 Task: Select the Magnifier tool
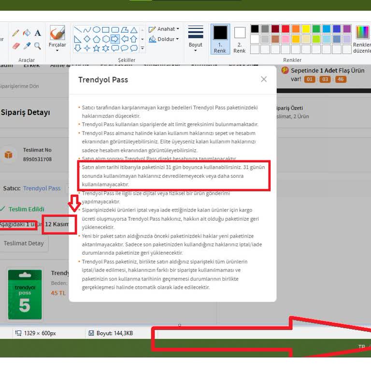tap(37, 45)
